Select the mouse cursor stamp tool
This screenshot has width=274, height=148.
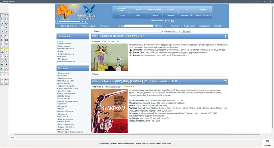pos(7,60)
